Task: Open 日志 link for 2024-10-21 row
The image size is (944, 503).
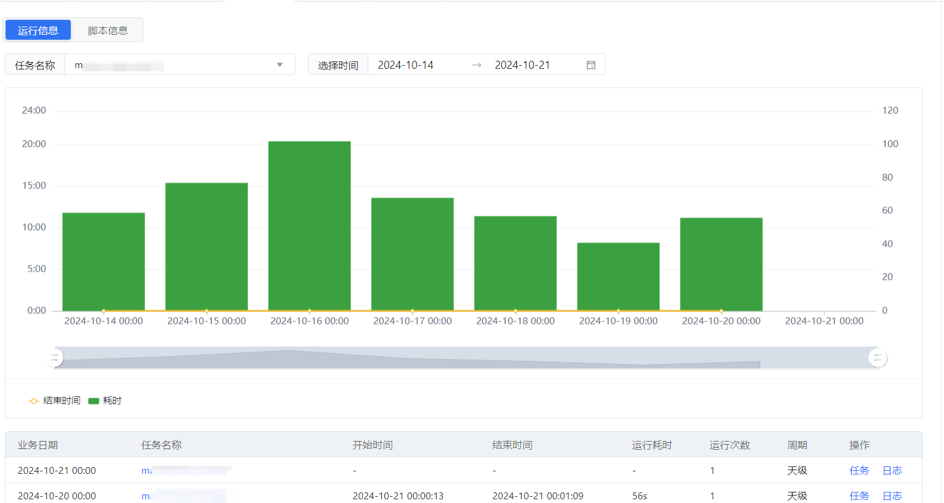Action: 892,471
